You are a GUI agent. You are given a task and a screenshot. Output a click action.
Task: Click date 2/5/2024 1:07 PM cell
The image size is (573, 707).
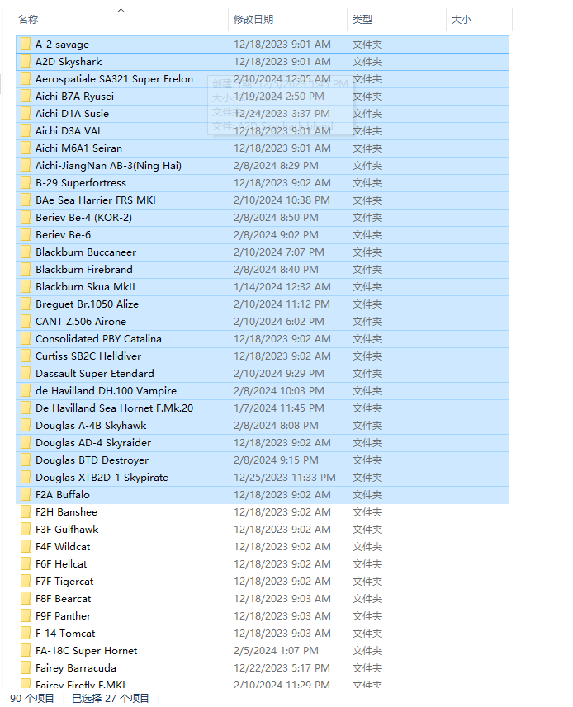tap(276, 651)
